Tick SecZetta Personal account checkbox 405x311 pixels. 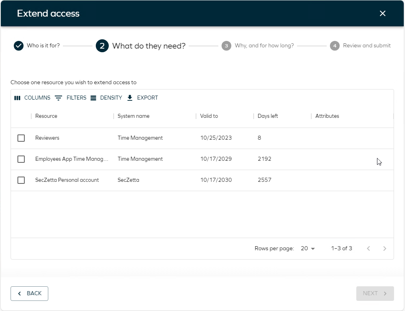point(21,180)
